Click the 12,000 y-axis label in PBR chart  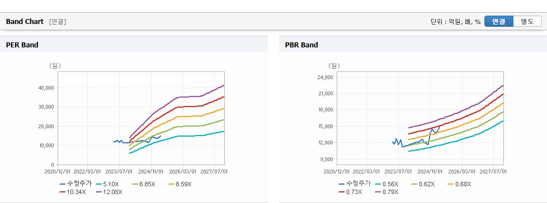(x=325, y=143)
